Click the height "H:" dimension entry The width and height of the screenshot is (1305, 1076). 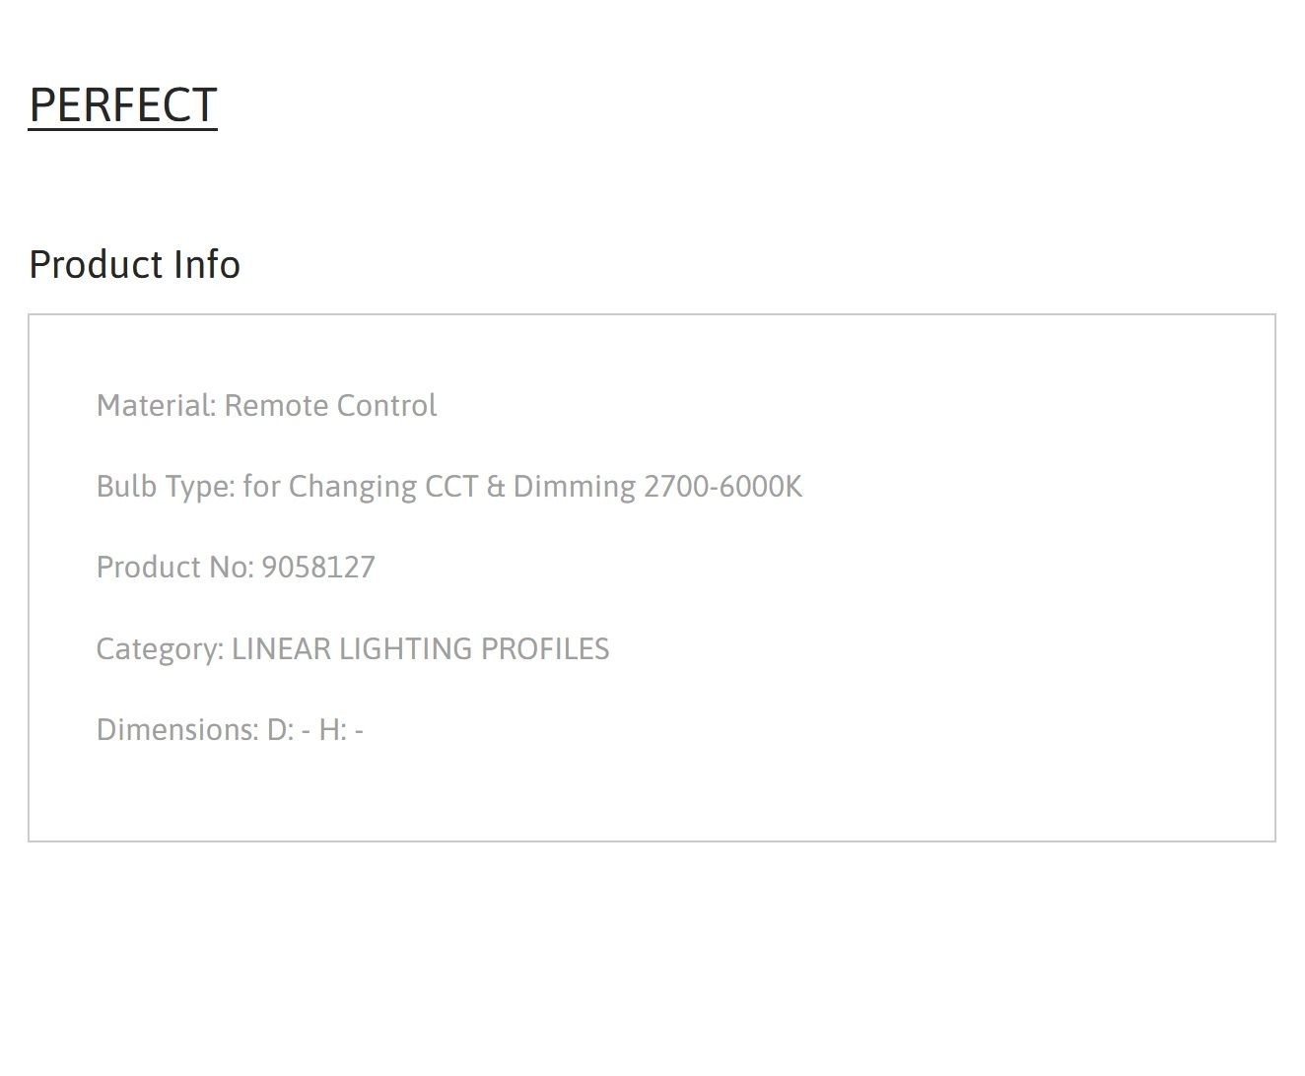pos(341,729)
